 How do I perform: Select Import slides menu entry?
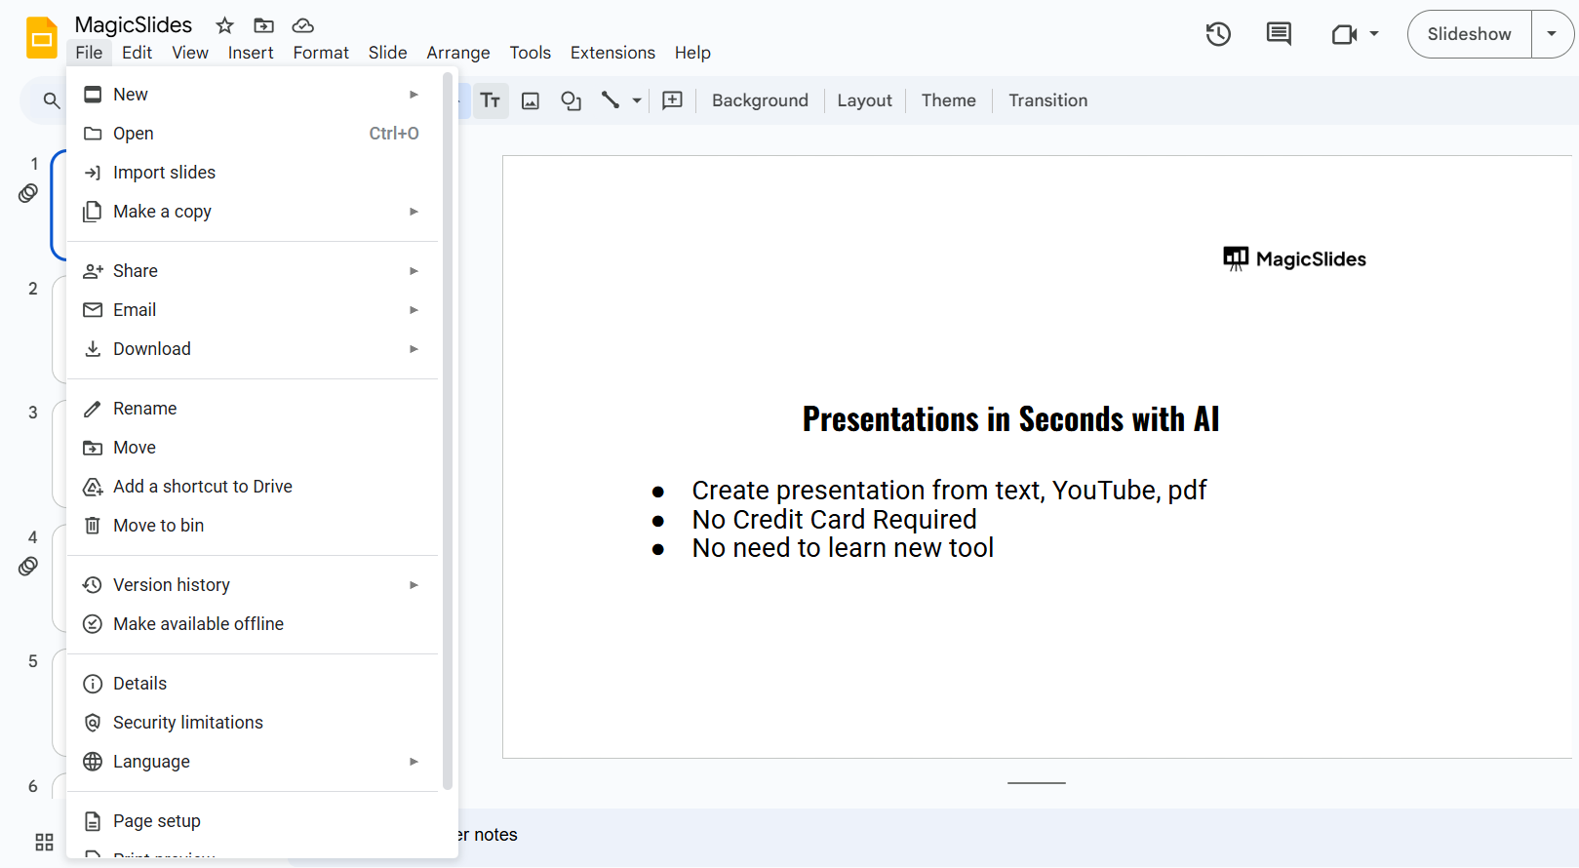click(253, 173)
